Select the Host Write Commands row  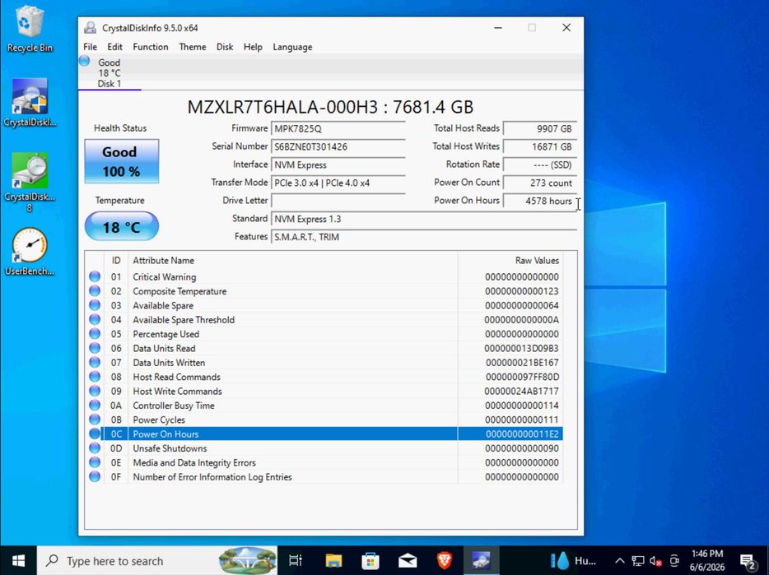coord(324,392)
